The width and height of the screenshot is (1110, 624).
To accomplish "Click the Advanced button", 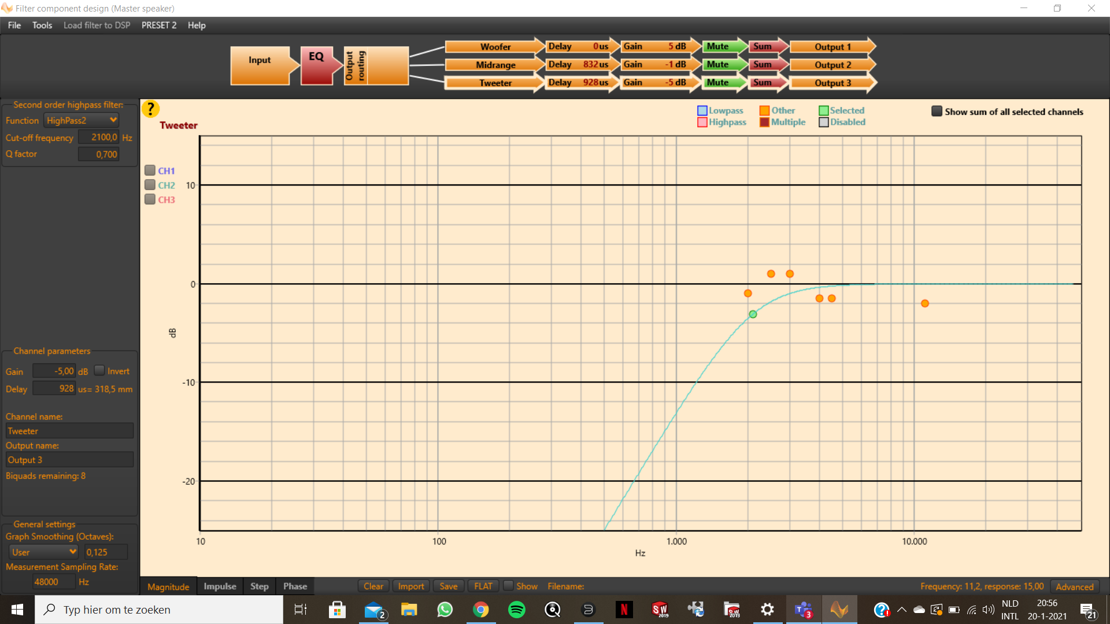I will click(x=1075, y=586).
